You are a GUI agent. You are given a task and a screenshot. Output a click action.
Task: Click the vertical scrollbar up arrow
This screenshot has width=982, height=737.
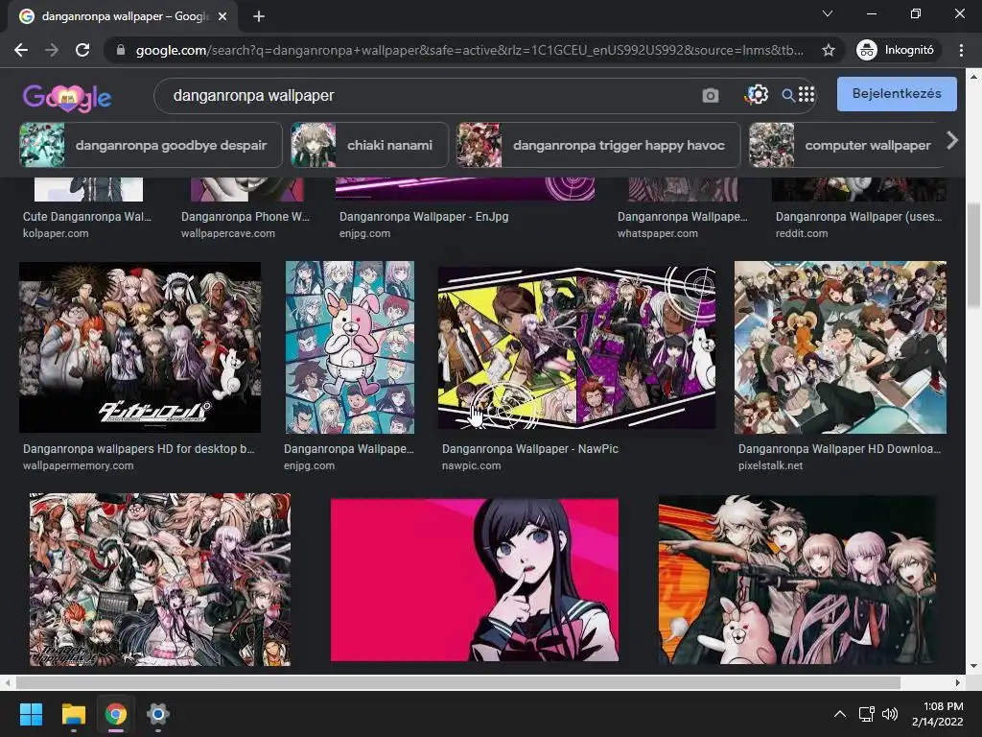(973, 77)
